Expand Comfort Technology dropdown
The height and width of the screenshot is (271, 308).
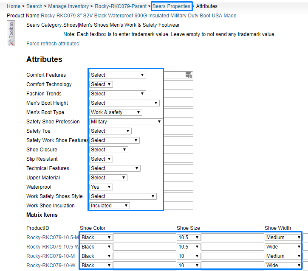click(101, 84)
